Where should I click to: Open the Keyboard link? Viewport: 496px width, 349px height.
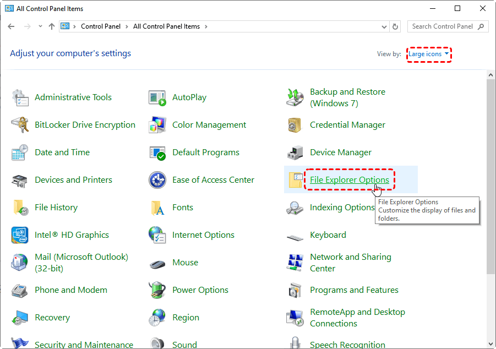click(x=328, y=235)
